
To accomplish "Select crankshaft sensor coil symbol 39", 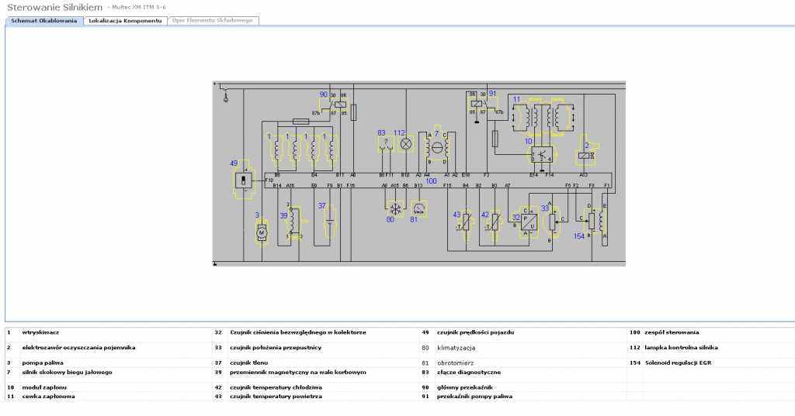I will [x=290, y=222].
